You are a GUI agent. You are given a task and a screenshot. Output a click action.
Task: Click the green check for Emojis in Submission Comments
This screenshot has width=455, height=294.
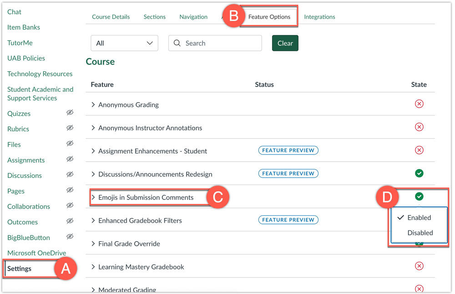coord(419,196)
